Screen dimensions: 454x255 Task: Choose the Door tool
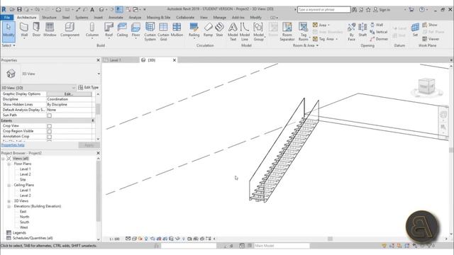(36, 30)
